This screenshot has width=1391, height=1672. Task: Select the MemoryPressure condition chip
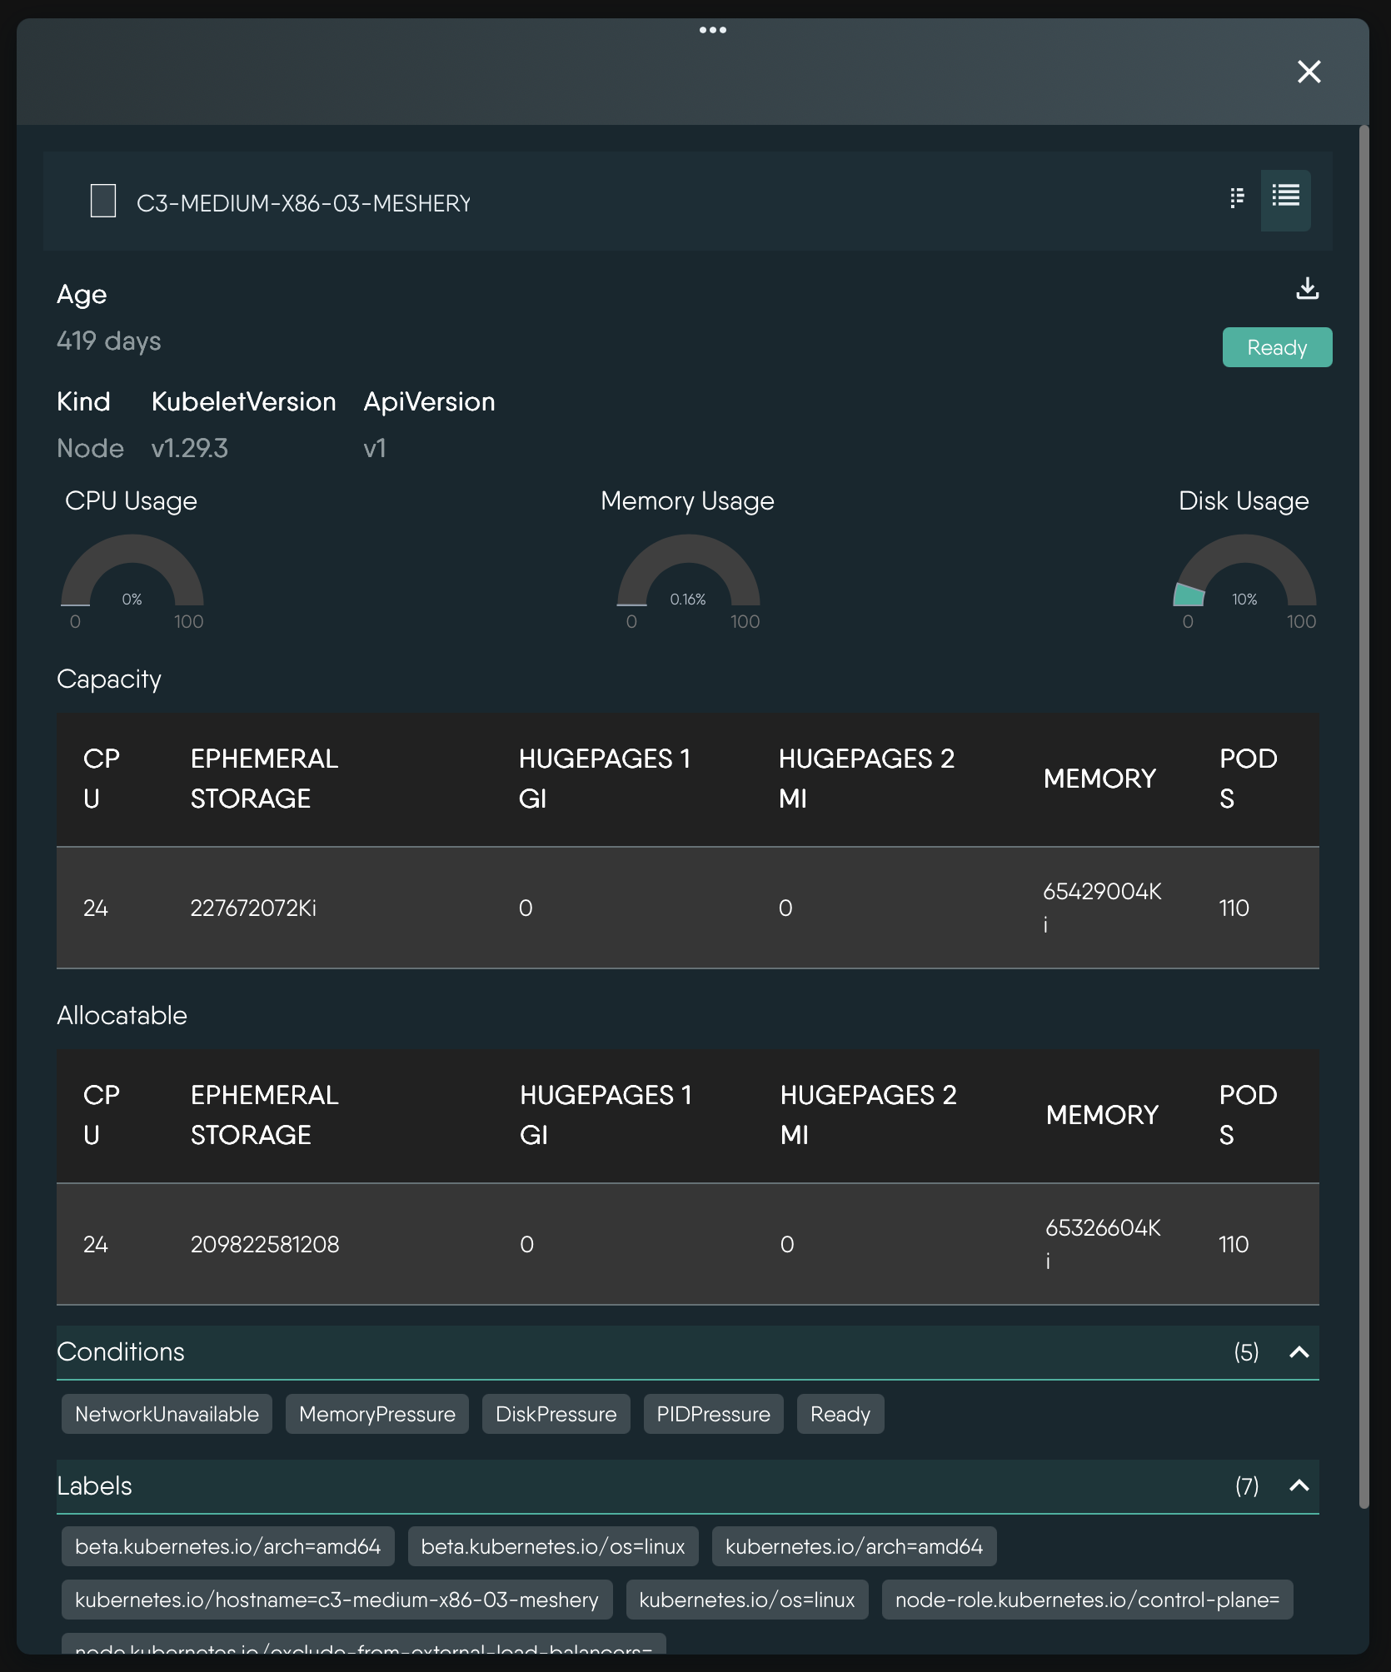376,1415
